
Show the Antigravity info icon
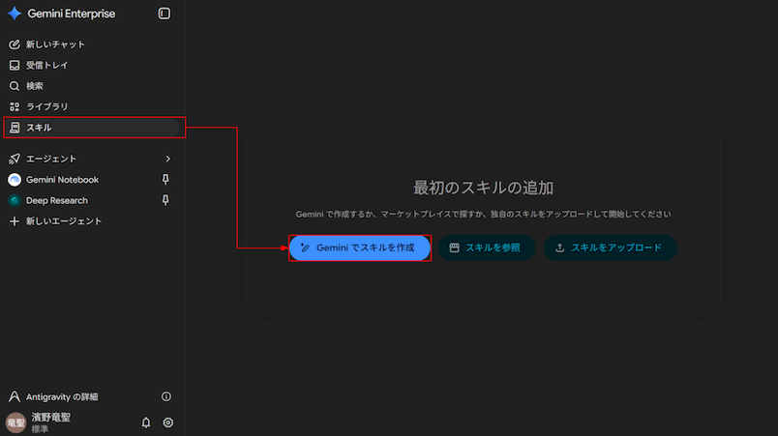tap(166, 396)
